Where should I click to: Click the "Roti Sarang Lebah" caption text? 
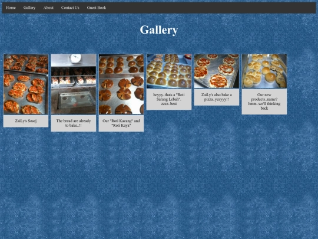click(169, 99)
